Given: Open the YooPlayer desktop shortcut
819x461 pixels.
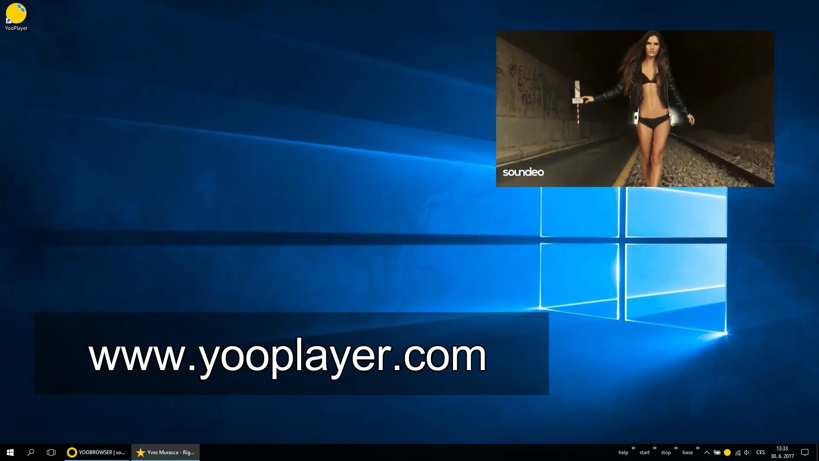Looking at the screenshot, I should point(16,17).
